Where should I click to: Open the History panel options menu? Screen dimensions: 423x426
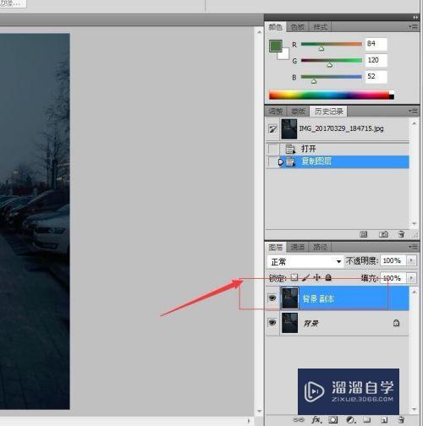[x=413, y=112]
